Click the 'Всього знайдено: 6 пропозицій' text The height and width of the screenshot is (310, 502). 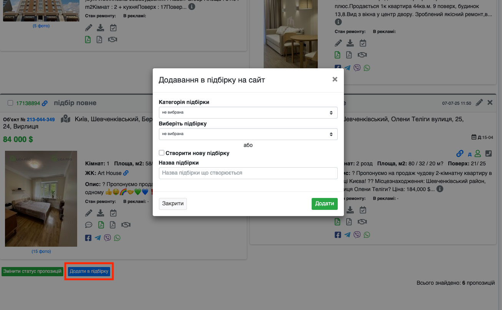[x=456, y=283]
